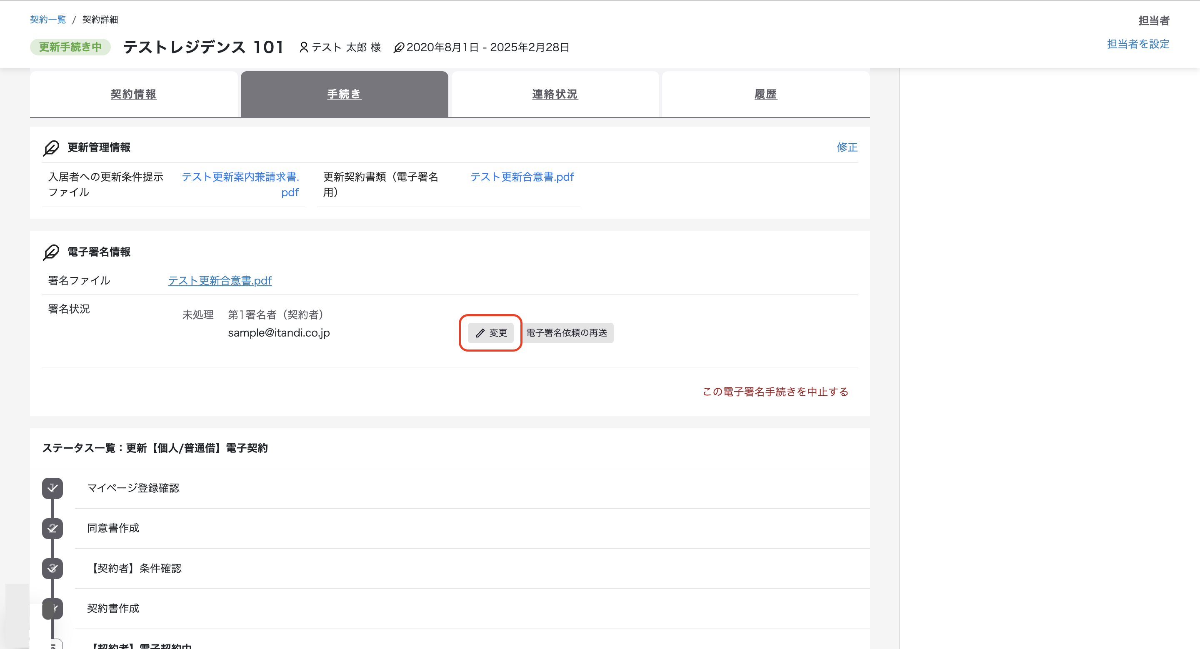
Task: Click the pen icon before contract period dates
Action: 399,47
